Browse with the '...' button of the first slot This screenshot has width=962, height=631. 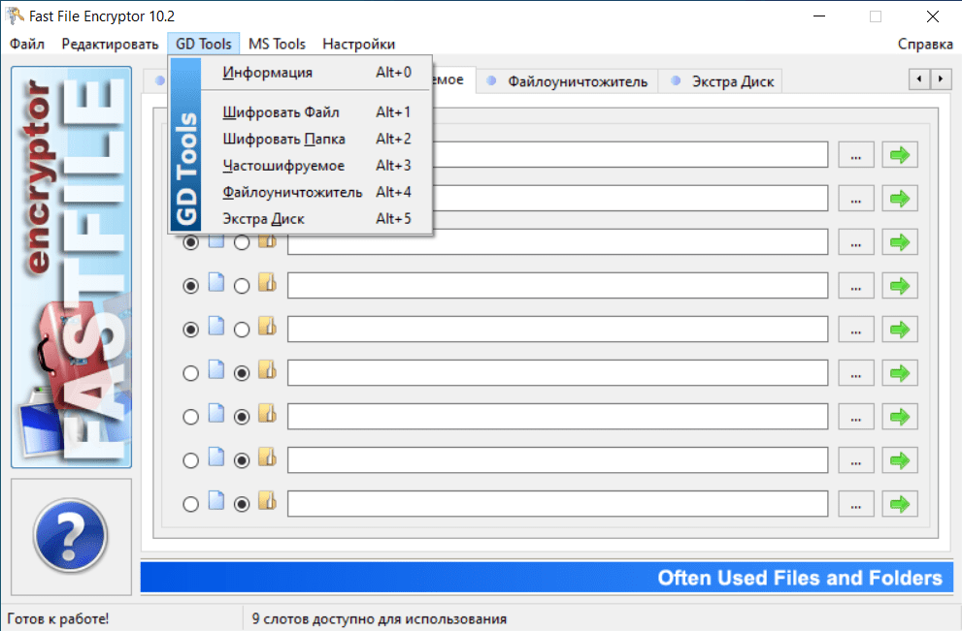[856, 155]
